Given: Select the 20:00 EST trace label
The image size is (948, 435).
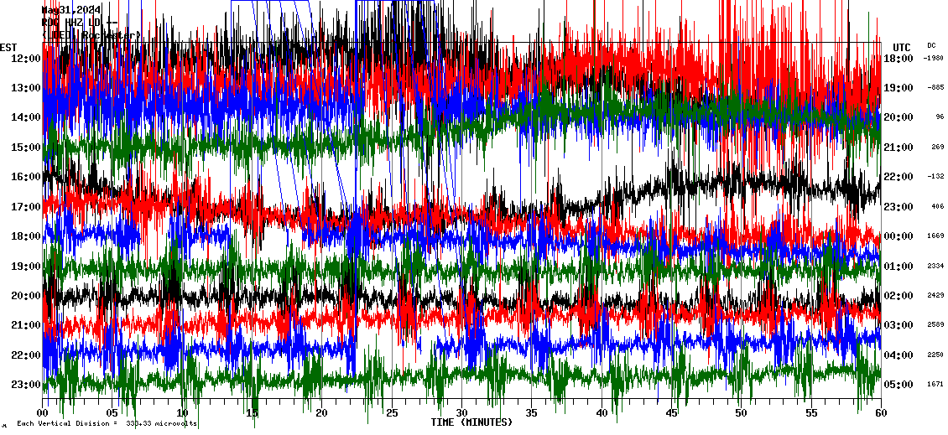Looking at the screenshot, I should click(25, 296).
